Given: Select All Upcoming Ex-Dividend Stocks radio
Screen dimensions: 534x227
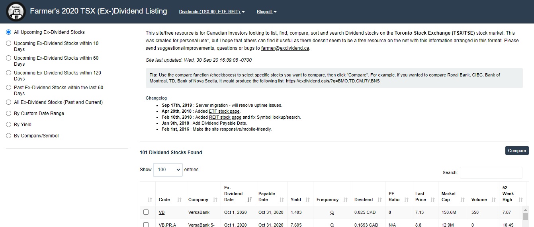Looking at the screenshot, I should (x=9, y=32).
